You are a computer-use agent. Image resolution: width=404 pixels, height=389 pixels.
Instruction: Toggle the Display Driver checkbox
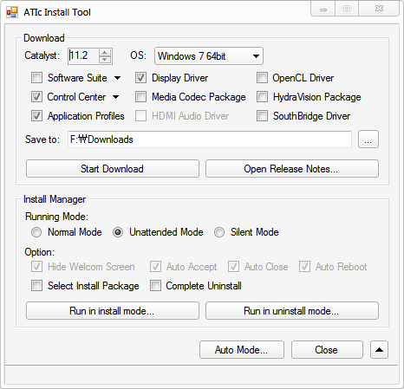[x=140, y=78]
